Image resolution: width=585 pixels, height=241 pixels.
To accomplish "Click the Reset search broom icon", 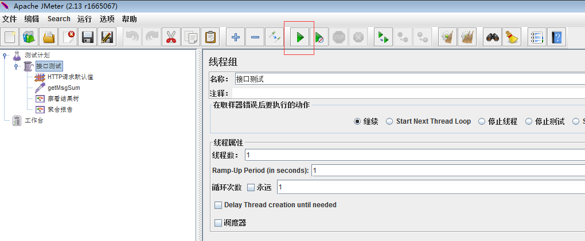I will pyautogui.click(x=512, y=37).
